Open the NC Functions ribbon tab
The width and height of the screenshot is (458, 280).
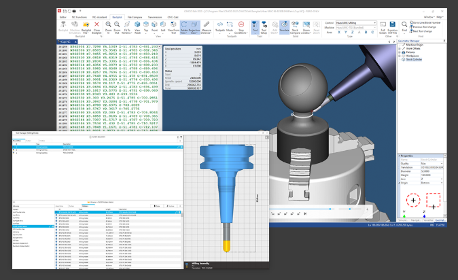(x=79, y=17)
